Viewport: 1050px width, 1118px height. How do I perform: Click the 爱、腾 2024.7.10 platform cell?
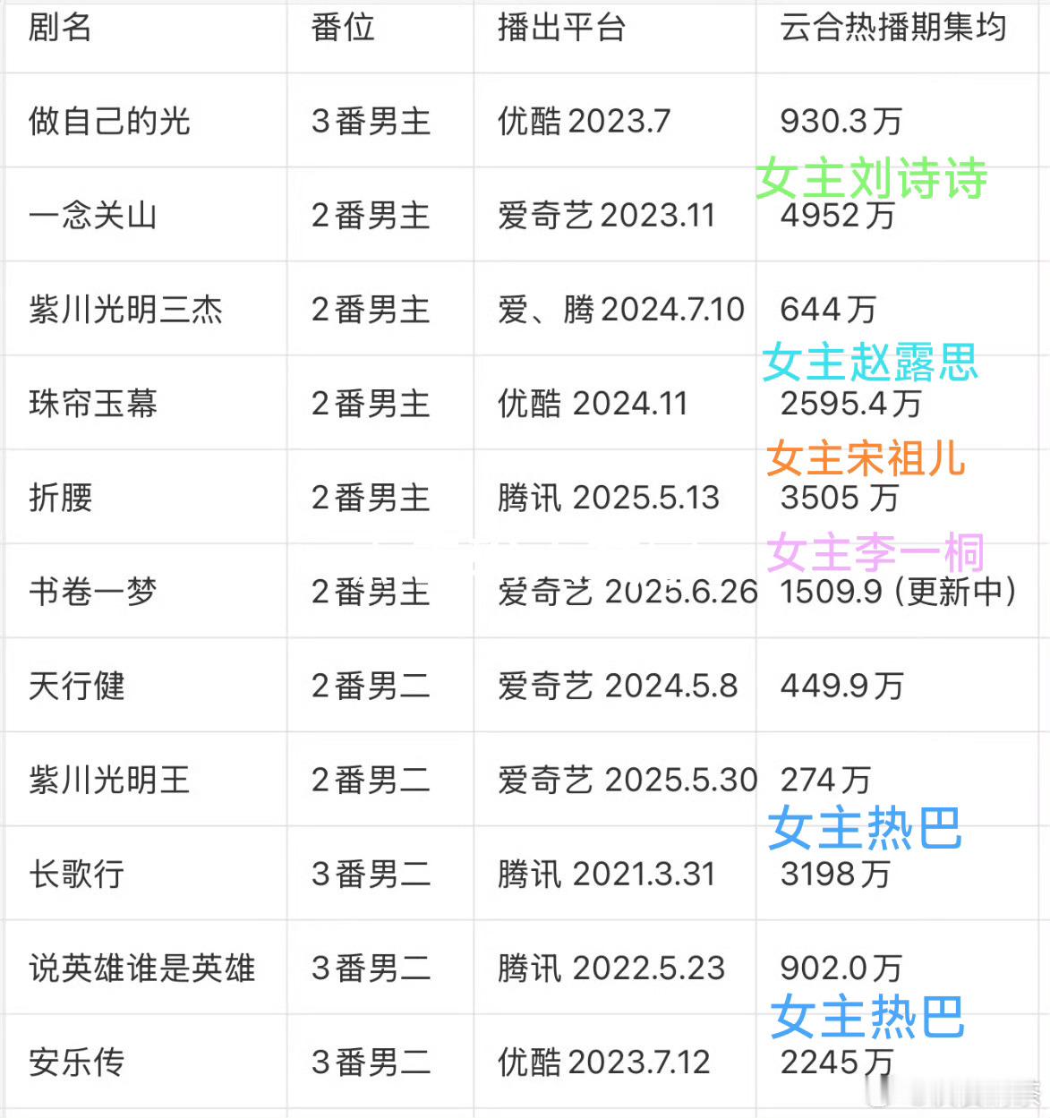pos(621,310)
